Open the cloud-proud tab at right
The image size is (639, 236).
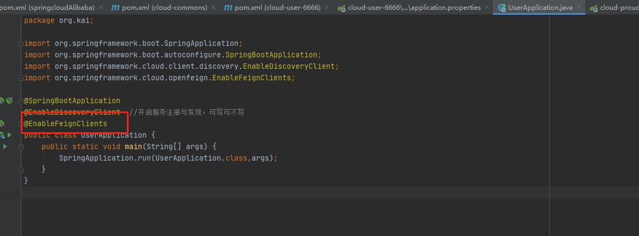click(x=614, y=7)
